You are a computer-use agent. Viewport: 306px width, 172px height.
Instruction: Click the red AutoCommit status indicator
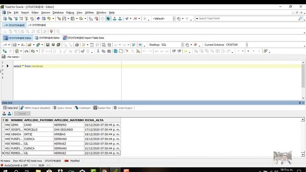(2, 165)
